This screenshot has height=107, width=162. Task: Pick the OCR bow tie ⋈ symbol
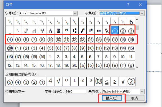pos(66,30)
